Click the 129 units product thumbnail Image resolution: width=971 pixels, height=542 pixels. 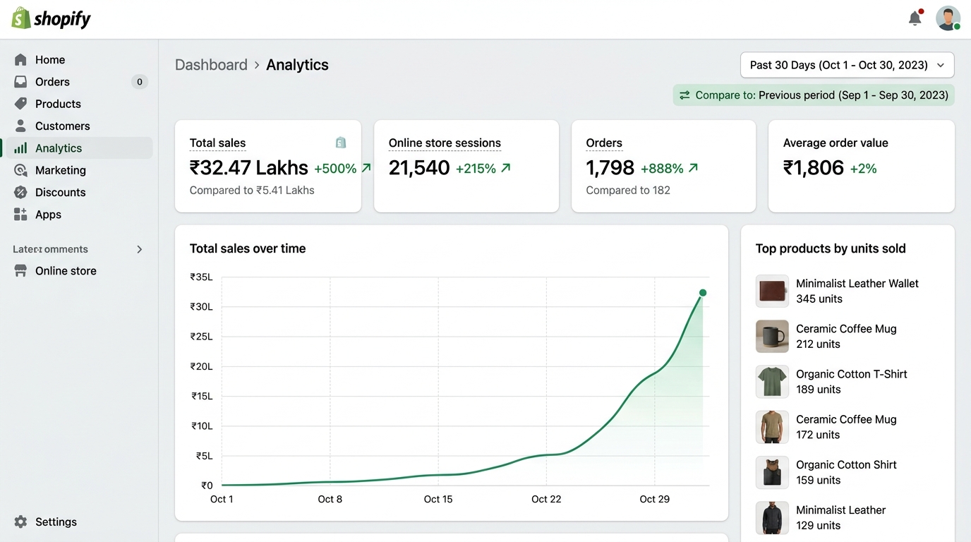[x=772, y=517]
